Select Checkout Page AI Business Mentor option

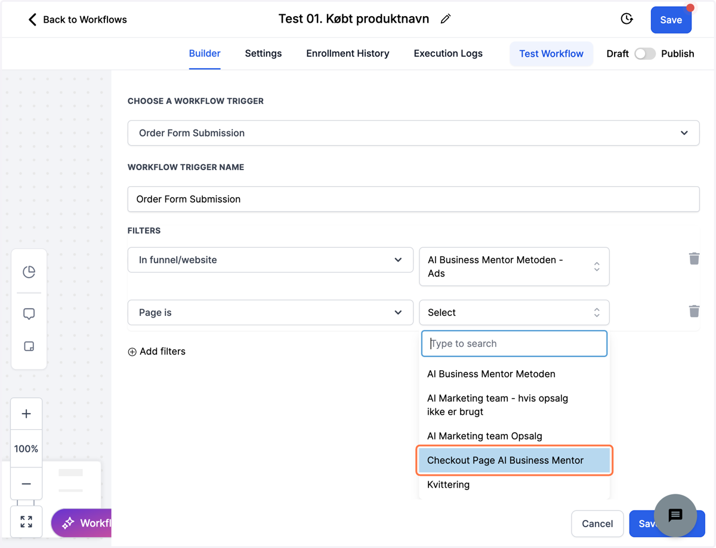pos(514,461)
